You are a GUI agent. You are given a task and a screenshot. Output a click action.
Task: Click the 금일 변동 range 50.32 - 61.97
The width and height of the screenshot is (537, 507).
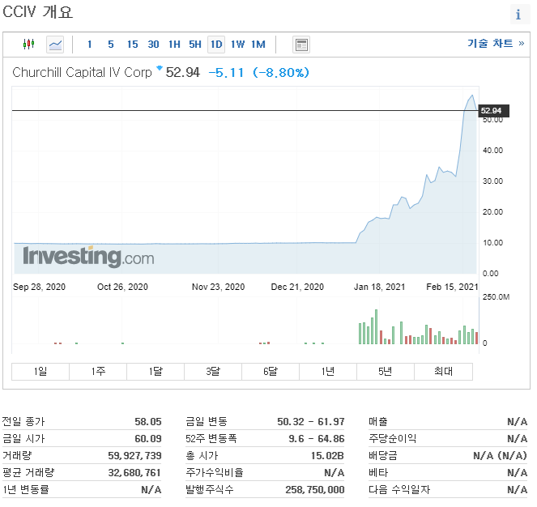pyautogui.click(x=311, y=422)
